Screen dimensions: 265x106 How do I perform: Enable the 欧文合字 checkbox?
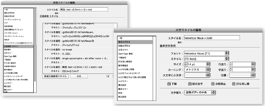(x=189, y=84)
